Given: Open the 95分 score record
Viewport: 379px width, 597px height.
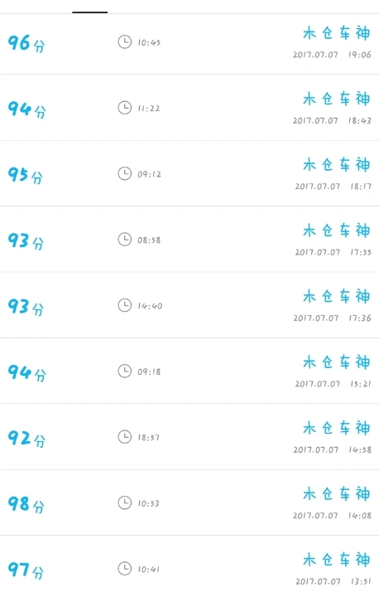Looking at the screenshot, I should (189, 173).
